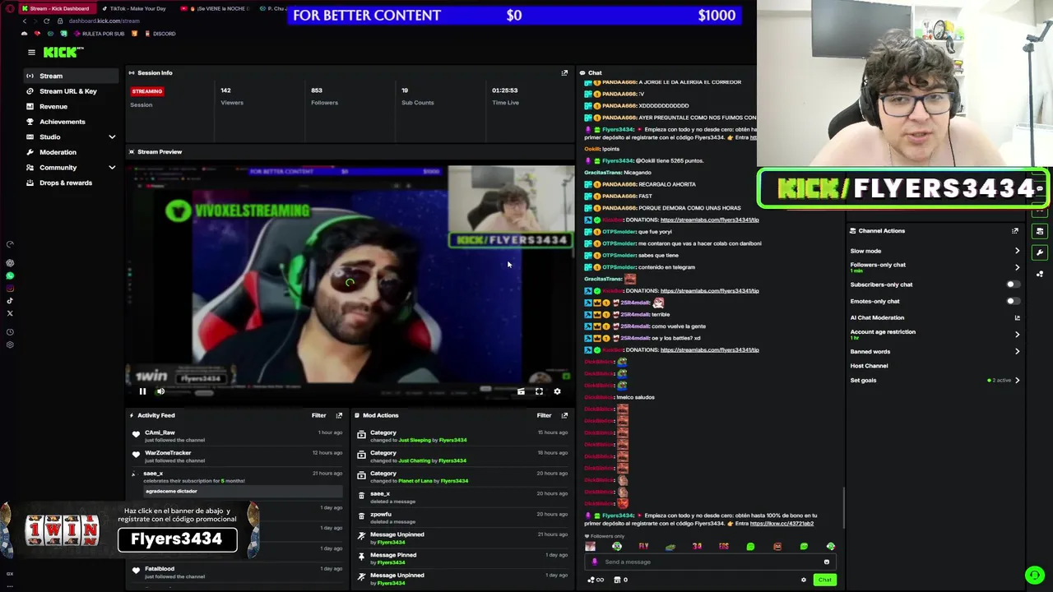Click the Send a message field
The height and width of the screenshot is (592, 1053).
click(710, 562)
